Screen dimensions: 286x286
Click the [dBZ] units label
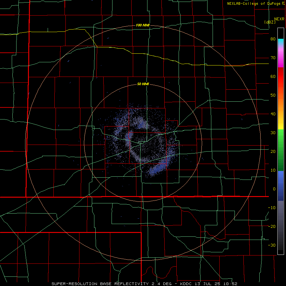pyautogui.click(x=270, y=22)
